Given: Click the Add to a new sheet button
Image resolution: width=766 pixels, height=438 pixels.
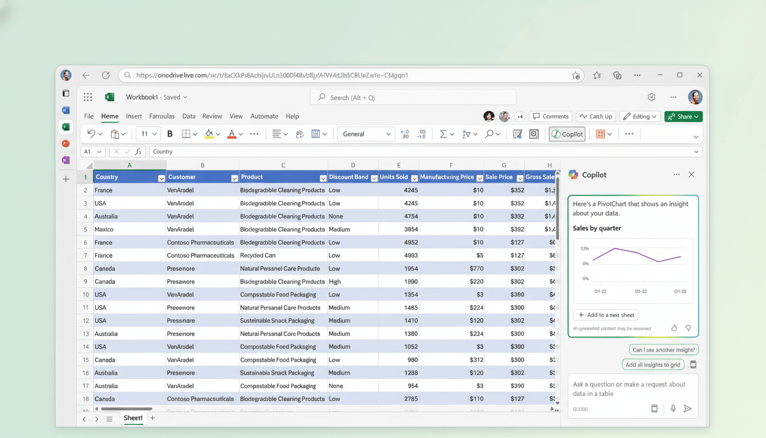Looking at the screenshot, I should pos(606,315).
